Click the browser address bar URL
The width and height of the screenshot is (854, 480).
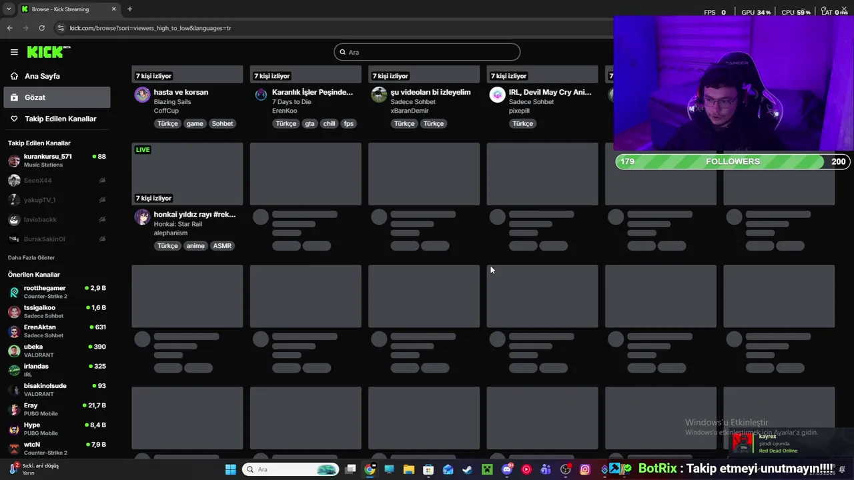click(150, 28)
